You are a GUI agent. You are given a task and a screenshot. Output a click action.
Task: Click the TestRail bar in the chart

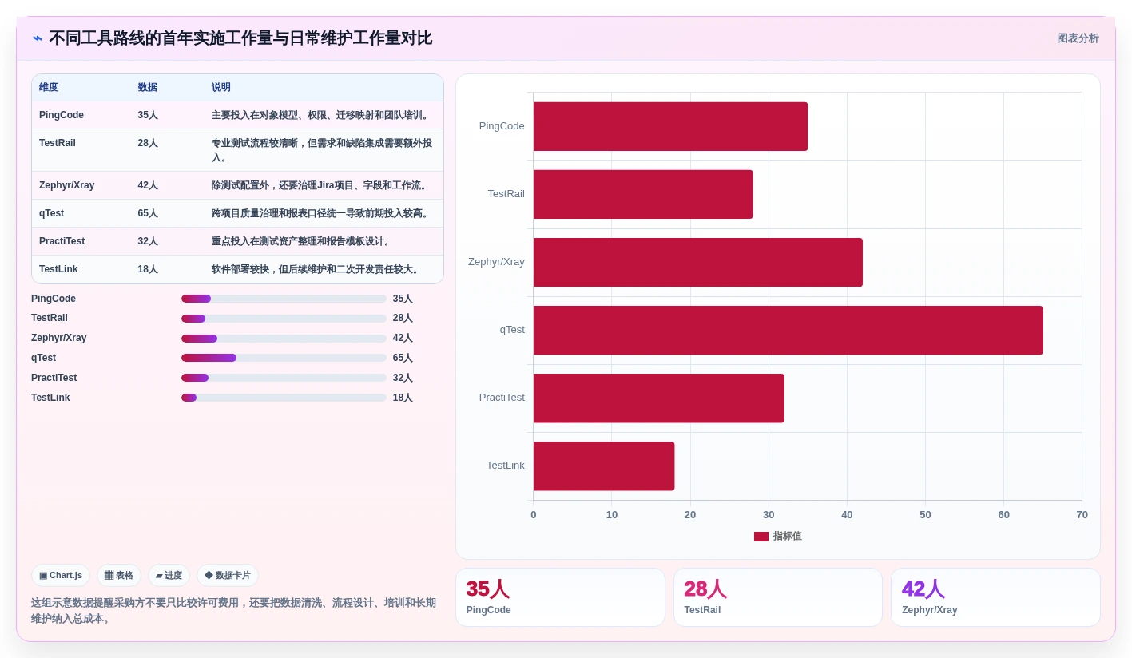pos(643,194)
